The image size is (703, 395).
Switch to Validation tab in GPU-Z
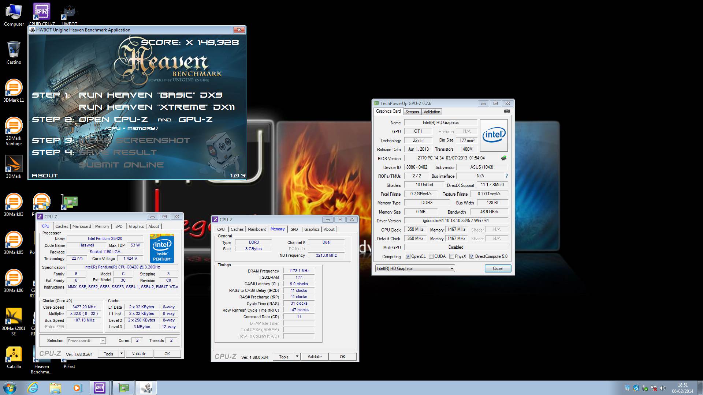[432, 112]
